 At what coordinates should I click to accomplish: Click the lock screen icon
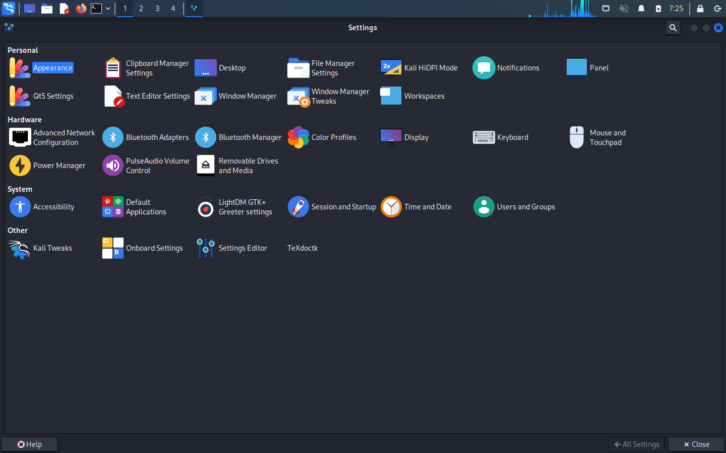pos(700,9)
